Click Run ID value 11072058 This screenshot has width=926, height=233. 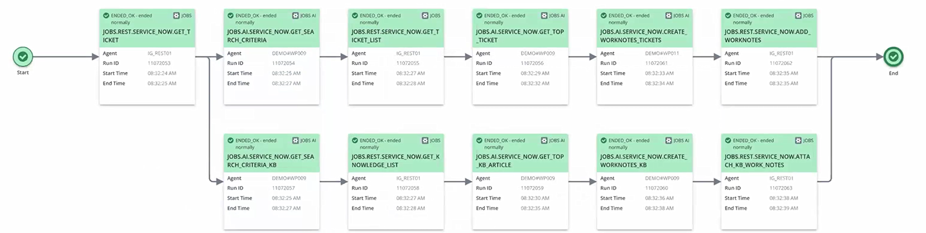pos(407,188)
